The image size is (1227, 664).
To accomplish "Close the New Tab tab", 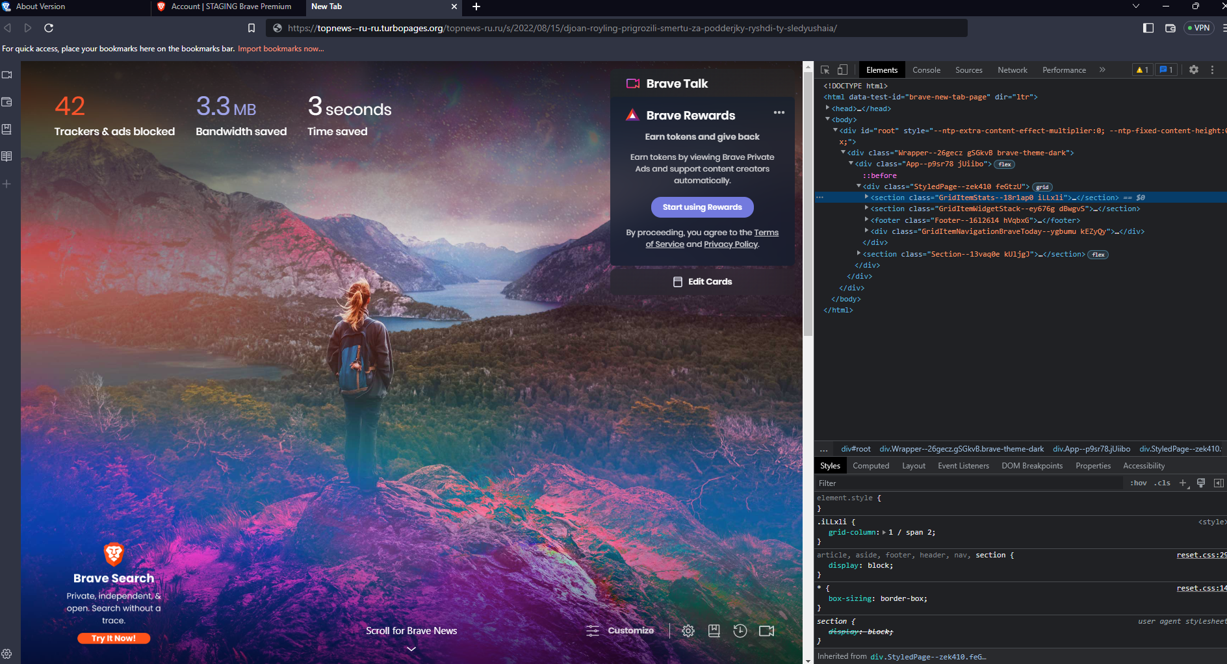I will [454, 6].
